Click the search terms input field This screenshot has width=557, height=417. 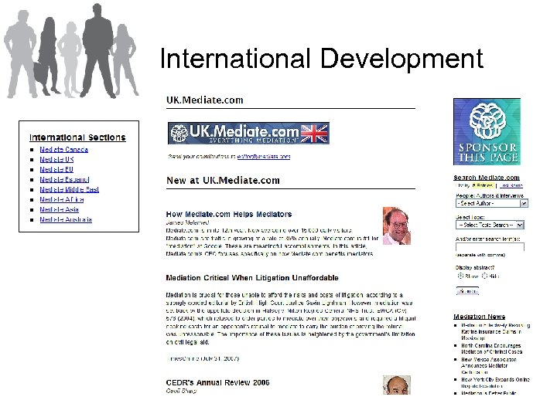point(490,246)
